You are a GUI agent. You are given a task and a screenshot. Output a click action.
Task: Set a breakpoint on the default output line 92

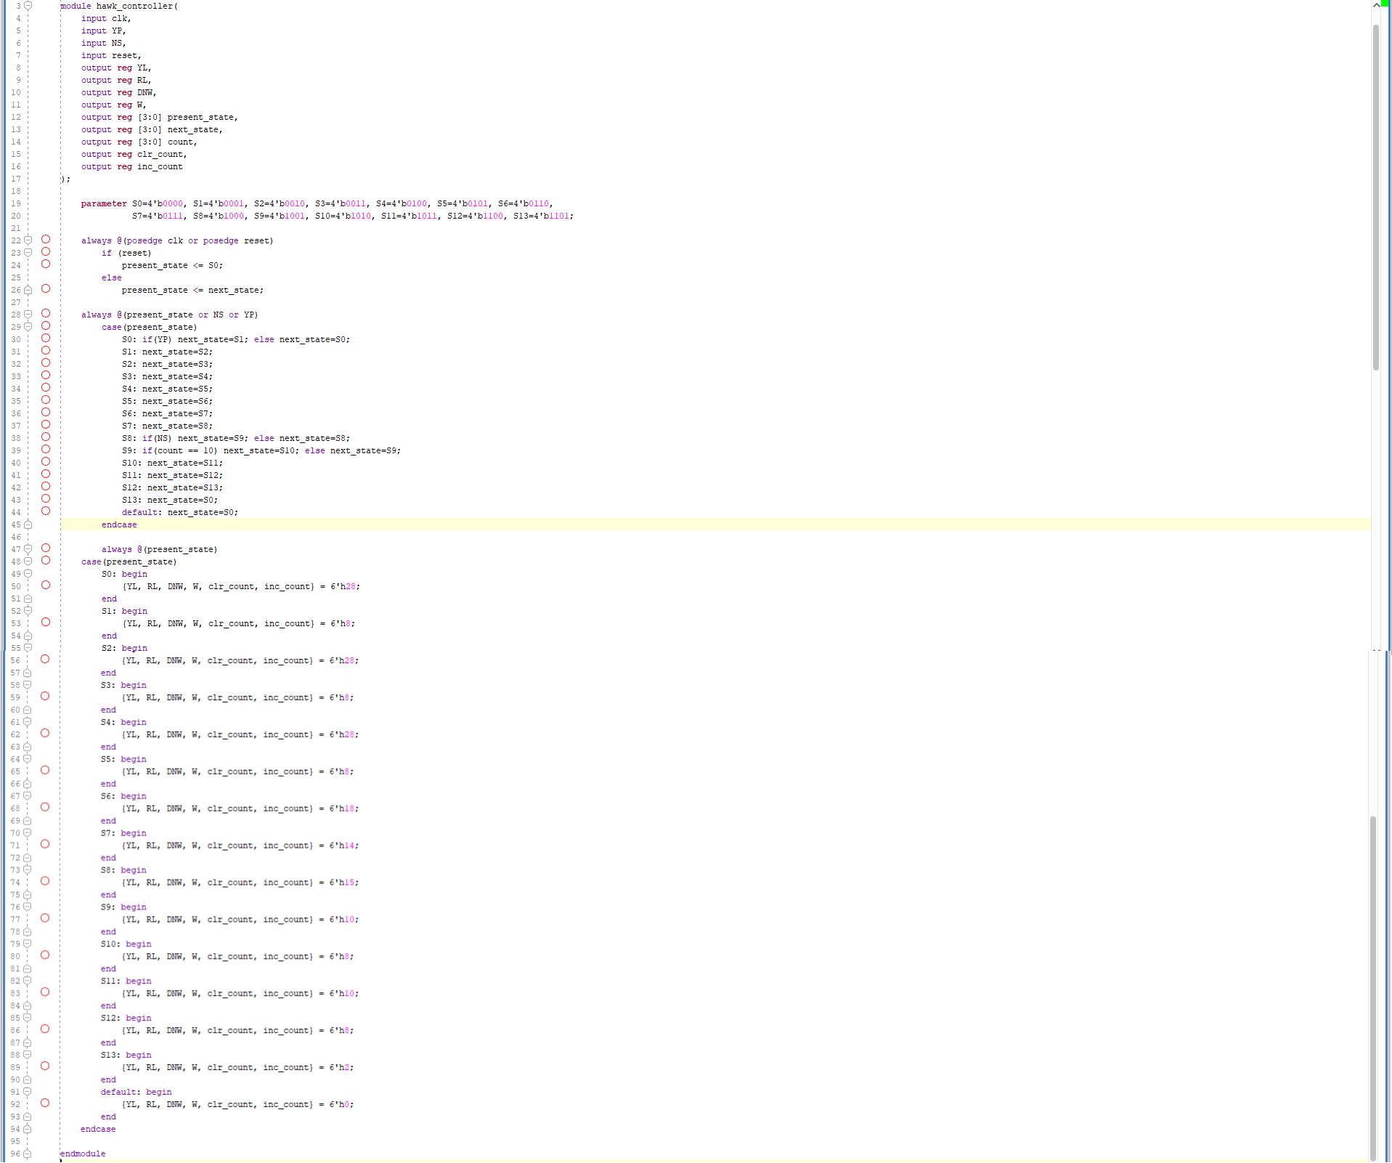[x=45, y=1103]
